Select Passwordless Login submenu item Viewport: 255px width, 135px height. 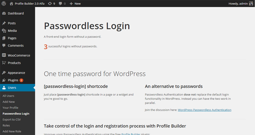pos(16,114)
